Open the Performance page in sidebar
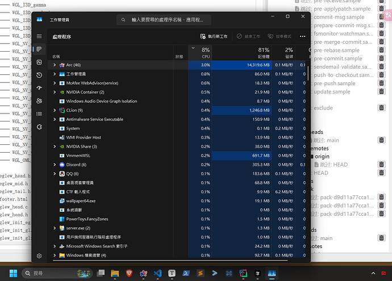 click(39, 62)
